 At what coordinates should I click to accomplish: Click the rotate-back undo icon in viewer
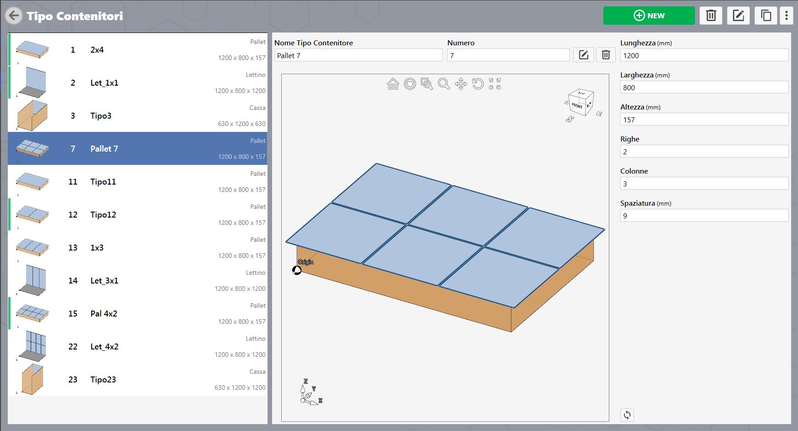[478, 84]
